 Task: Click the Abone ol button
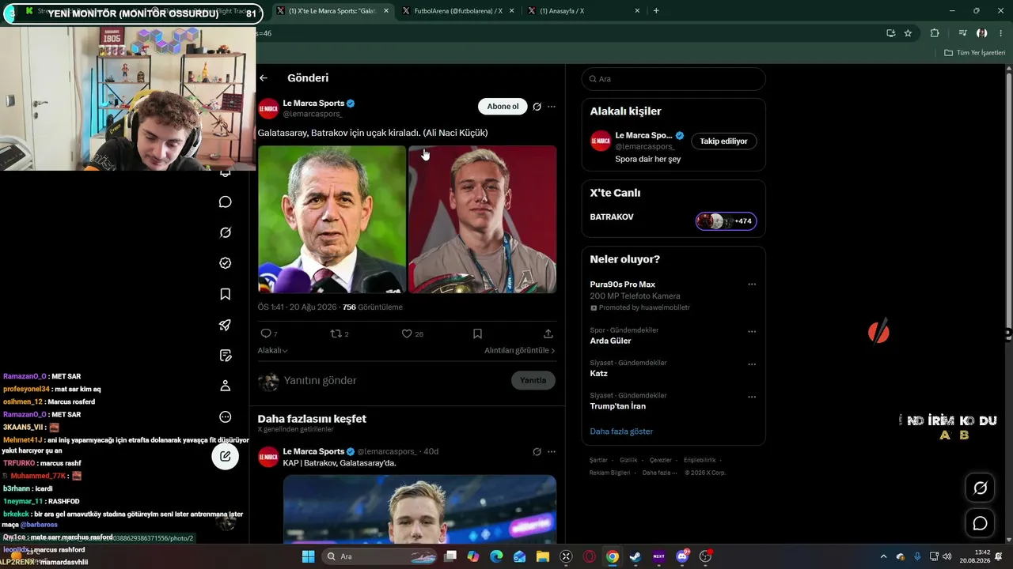tap(503, 107)
